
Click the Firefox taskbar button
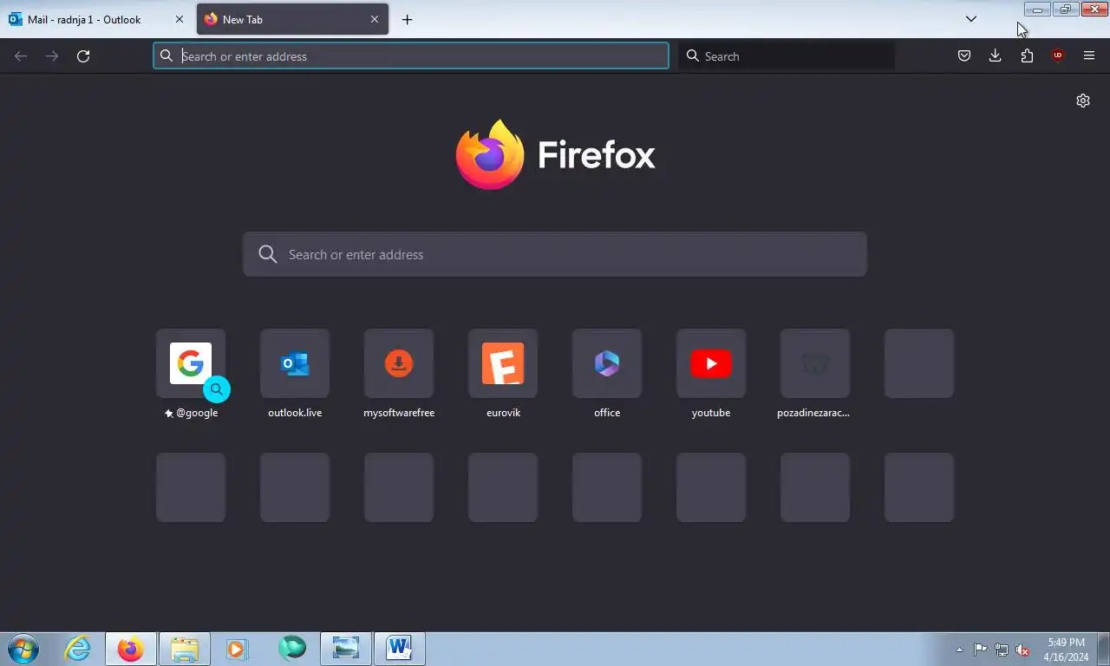[131, 649]
